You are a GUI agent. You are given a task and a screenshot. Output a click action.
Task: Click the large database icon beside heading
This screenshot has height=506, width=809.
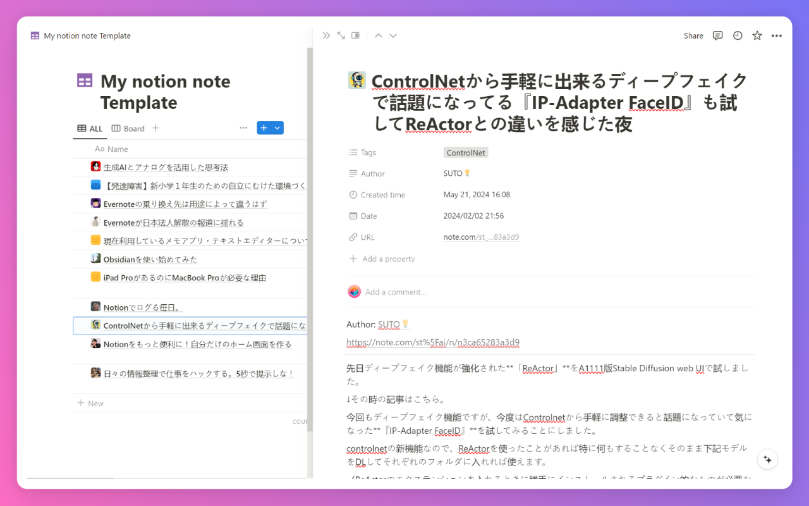coord(85,80)
